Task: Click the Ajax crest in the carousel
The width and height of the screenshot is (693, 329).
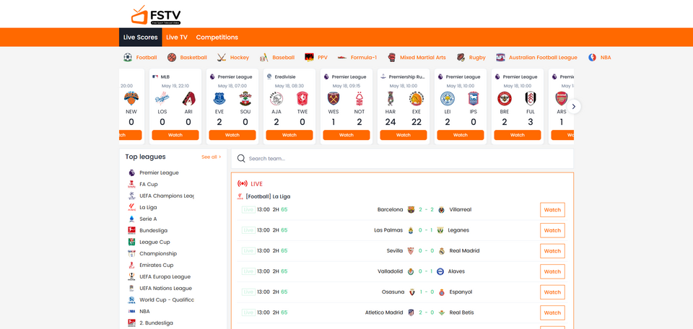Action: point(276,98)
